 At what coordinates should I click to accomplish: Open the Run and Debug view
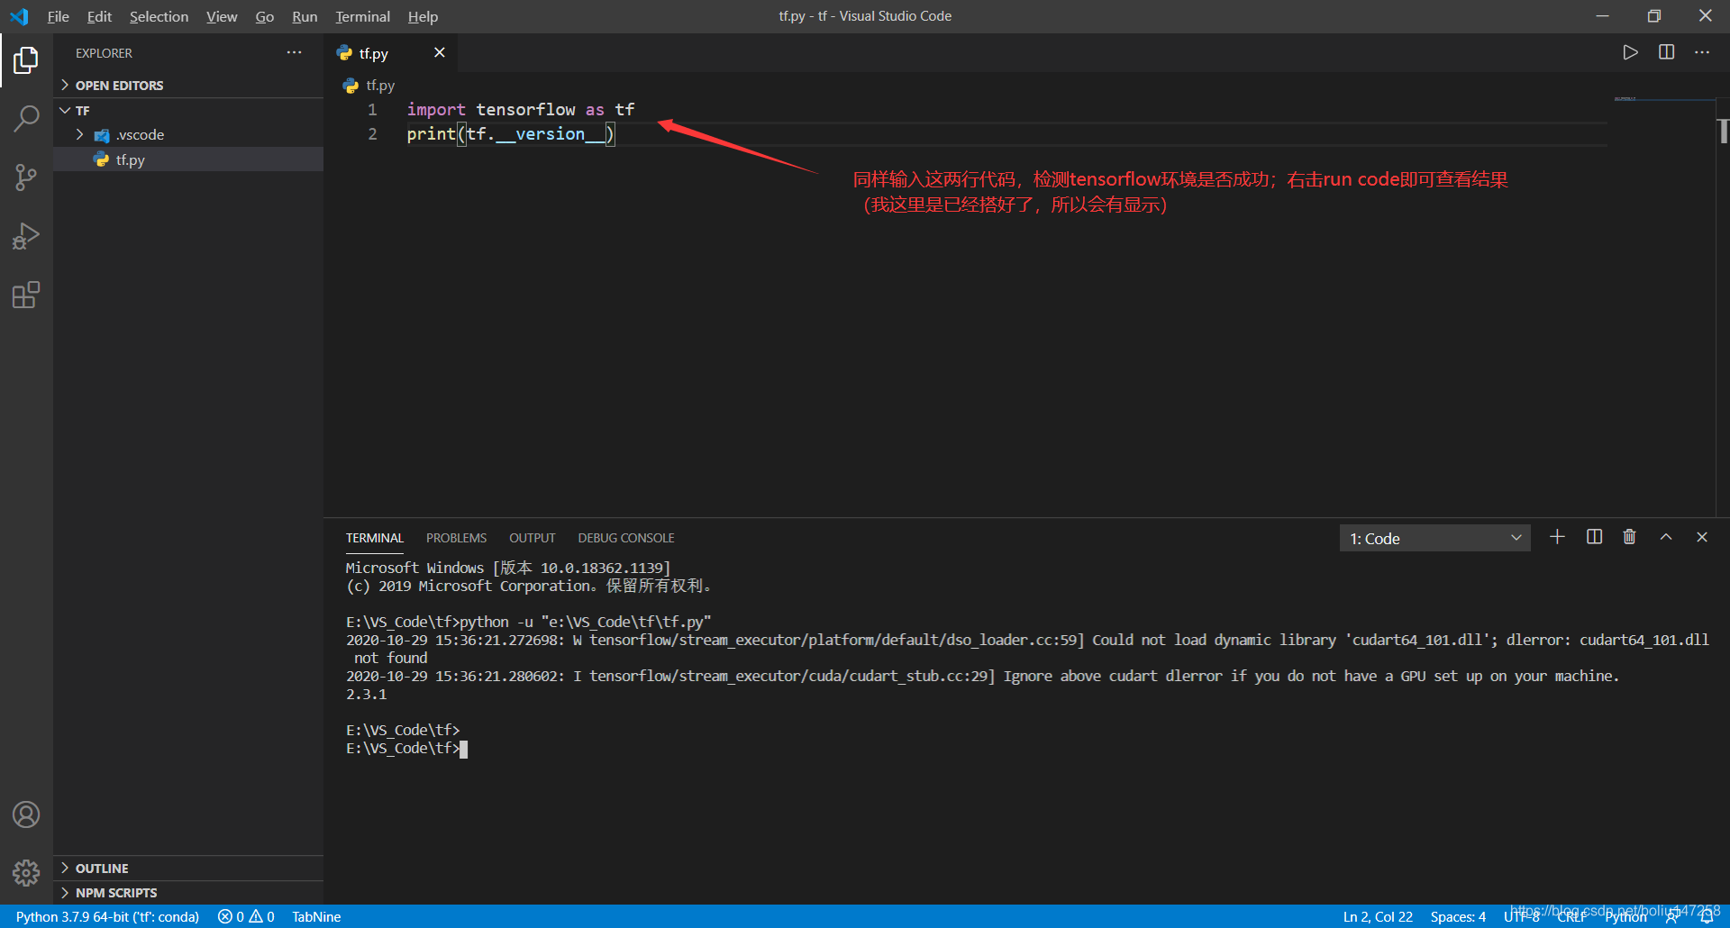[26, 236]
